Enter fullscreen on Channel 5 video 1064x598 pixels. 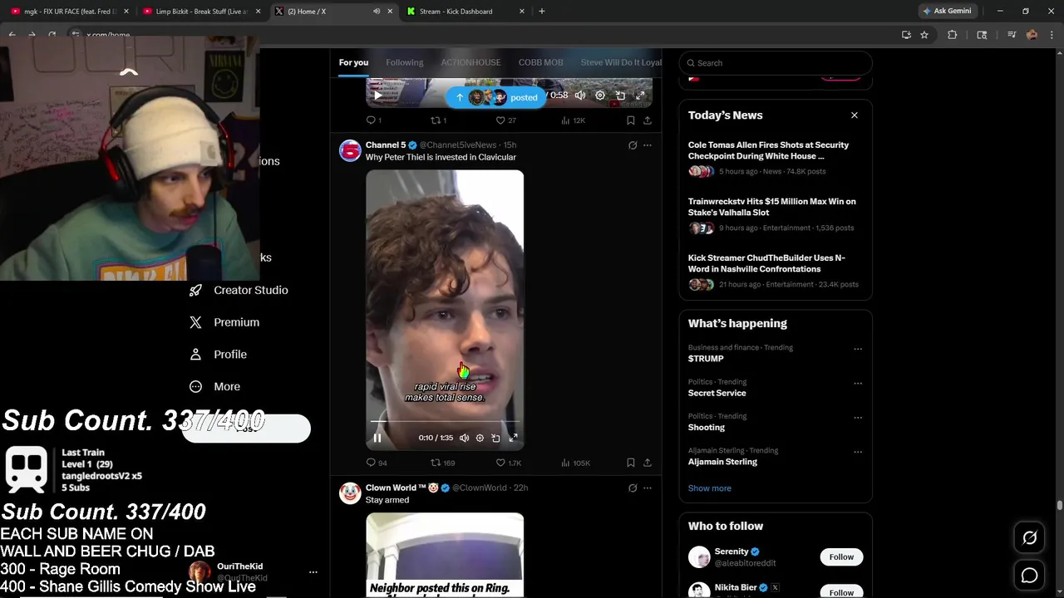pyautogui.click(x=513, y=438)
